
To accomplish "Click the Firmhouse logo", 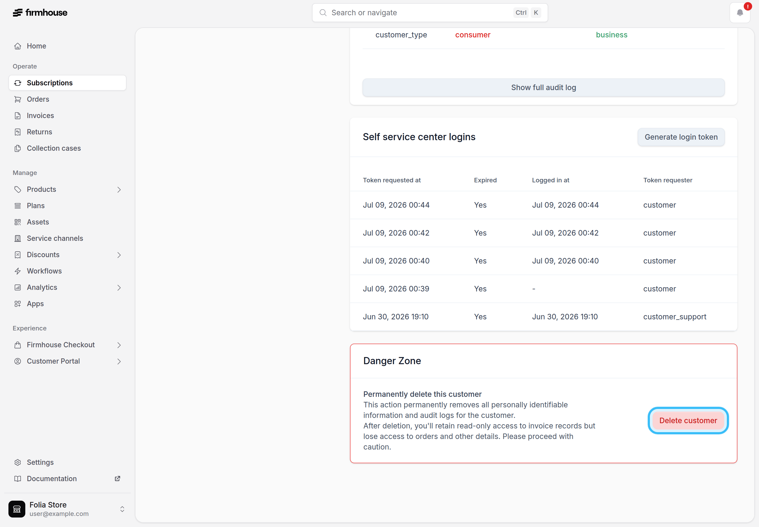I will [x=40, y=13].
